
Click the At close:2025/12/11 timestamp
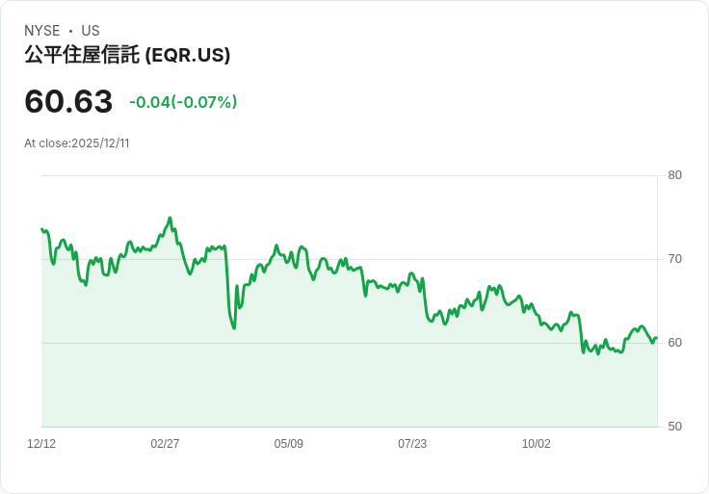point(77,143)
